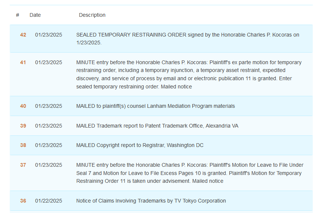Image resolution: width=321 pixels, height=213 pixels.
Task: Select the Lanham Mediation Program materials entry
Action: [x=155, y=106]
